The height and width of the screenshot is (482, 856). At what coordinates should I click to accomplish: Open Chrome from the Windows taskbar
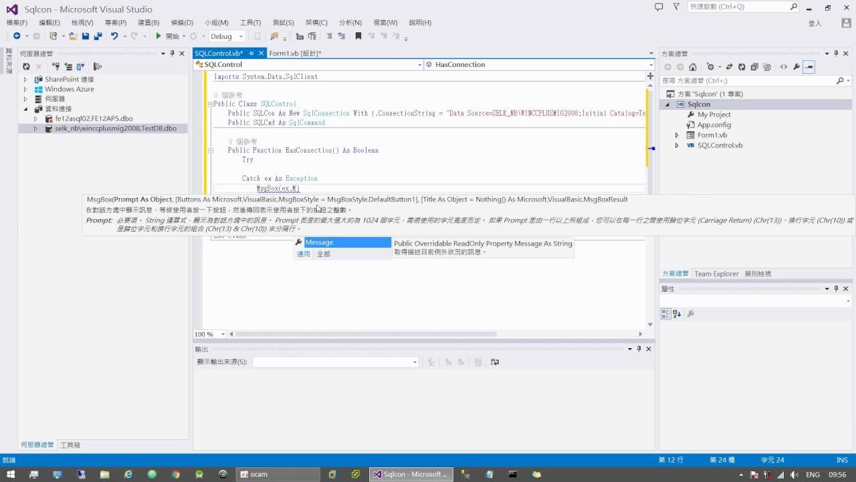175,474
